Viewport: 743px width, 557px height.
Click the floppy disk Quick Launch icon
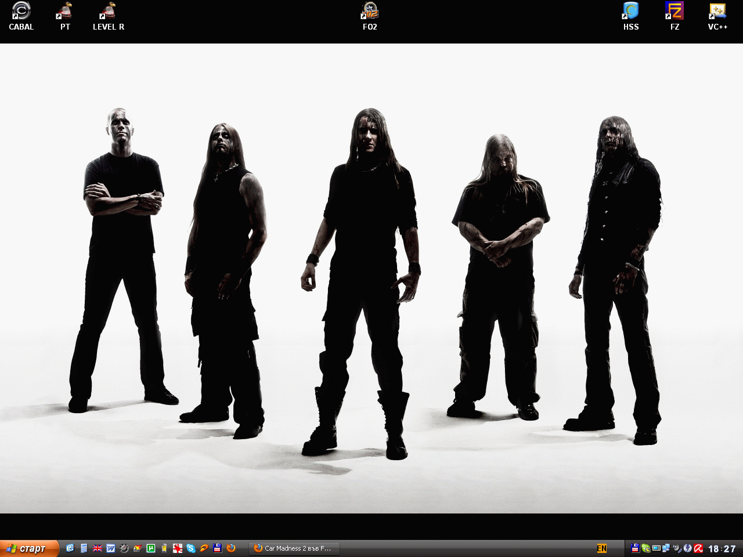(x=218, y=548)
